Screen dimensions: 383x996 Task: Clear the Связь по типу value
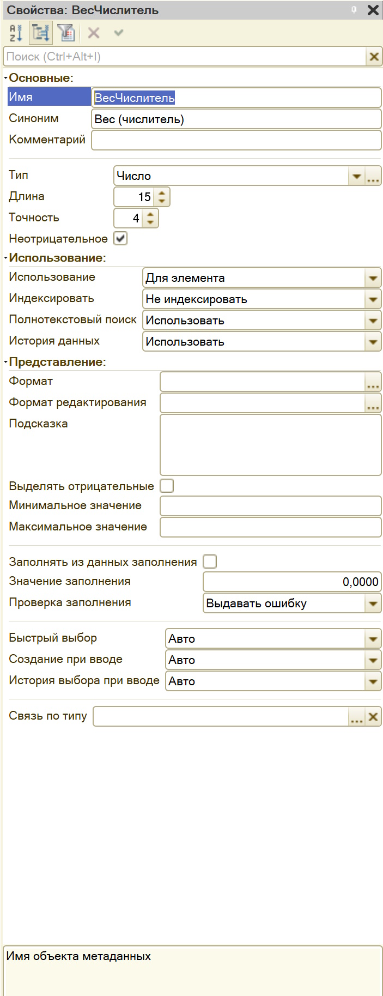tap(373, 716)
